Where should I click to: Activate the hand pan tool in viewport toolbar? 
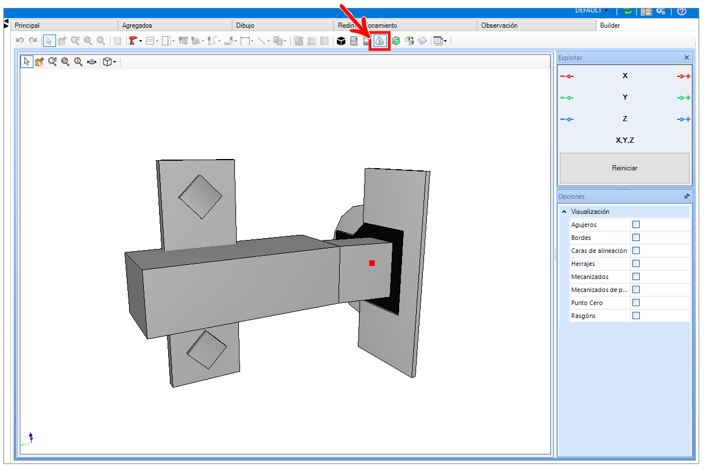coord(40,62)
